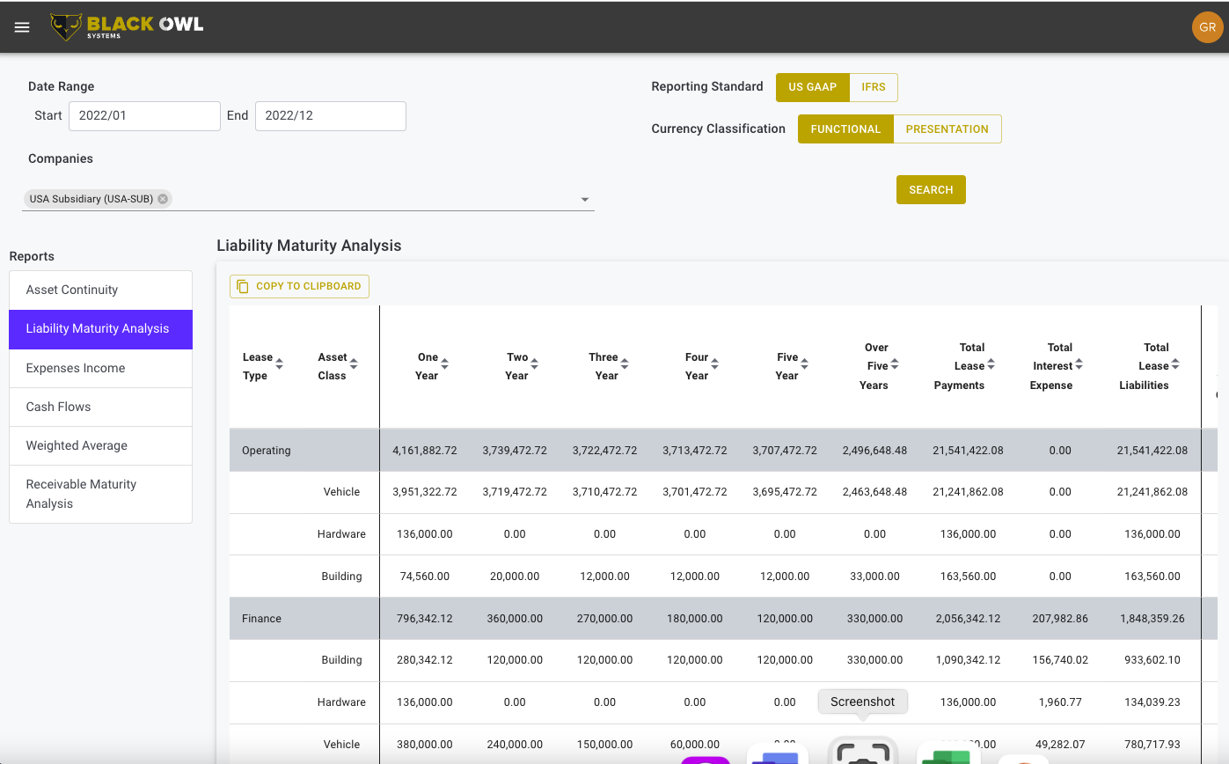Sort by Asset Class column
Viewport: 1229px width, 764px height.
(x=354, y=364)
